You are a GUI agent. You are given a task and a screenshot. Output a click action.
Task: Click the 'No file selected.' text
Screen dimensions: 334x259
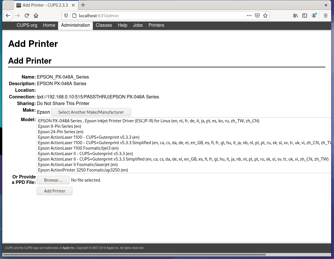click(x=86, y=180)
